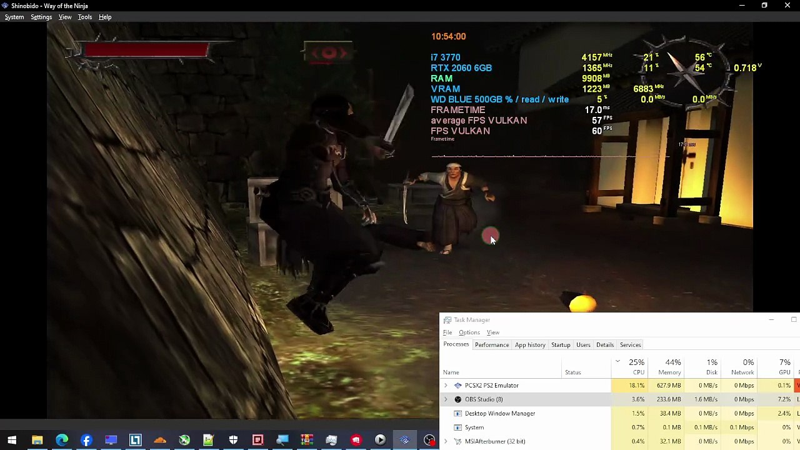Open the magnifier-on-screen taskbar icon
The height and width of the screenshot is (450, 800).
[x=282, y=440]
